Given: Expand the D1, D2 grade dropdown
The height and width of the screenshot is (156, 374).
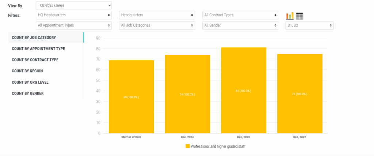Looking at the screenshot, I should (309, 25).
